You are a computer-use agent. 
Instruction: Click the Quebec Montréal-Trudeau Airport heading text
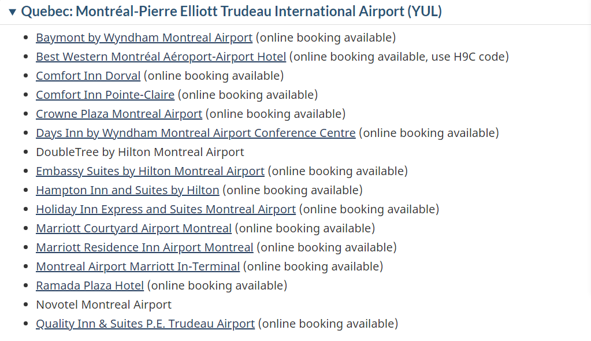coord(231,12)
